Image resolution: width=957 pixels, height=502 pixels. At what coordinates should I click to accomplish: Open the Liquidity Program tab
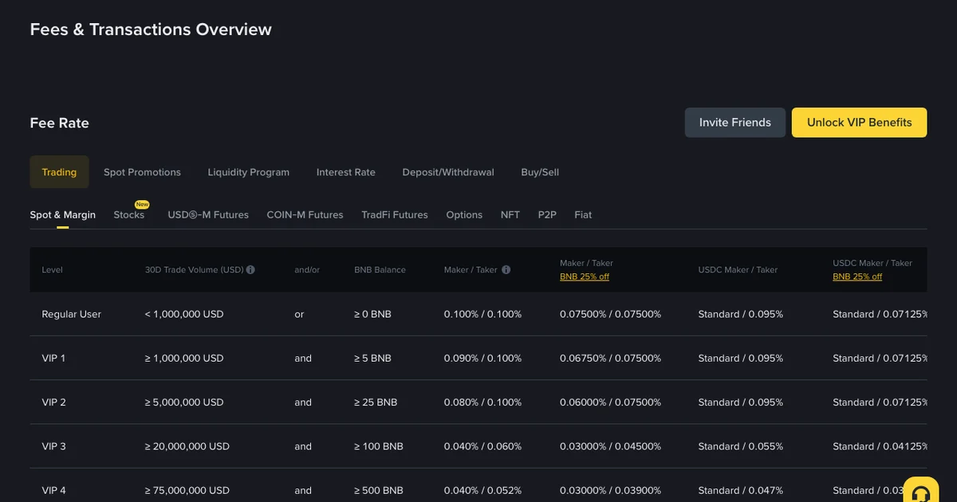[249, 172]
